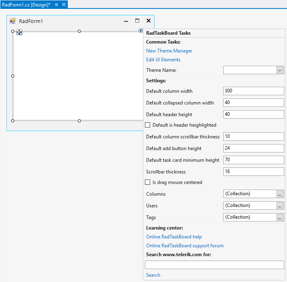Open Edit UI Elements link

click(x=163, y=60)
